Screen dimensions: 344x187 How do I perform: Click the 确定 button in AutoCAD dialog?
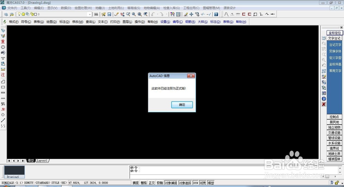(x=182, y=105)
